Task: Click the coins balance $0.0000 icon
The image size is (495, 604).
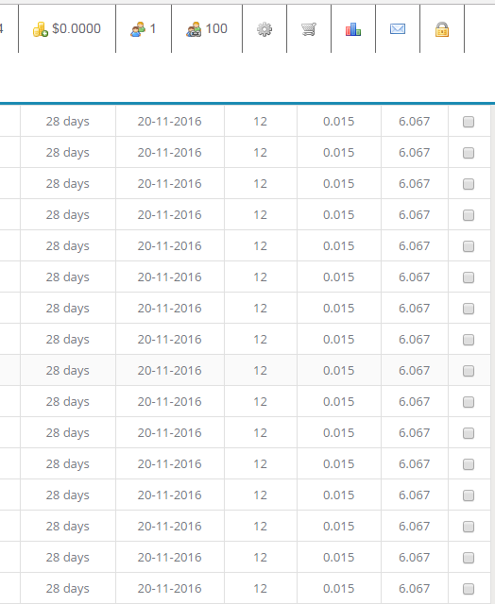Action: [x=40, y=29]
